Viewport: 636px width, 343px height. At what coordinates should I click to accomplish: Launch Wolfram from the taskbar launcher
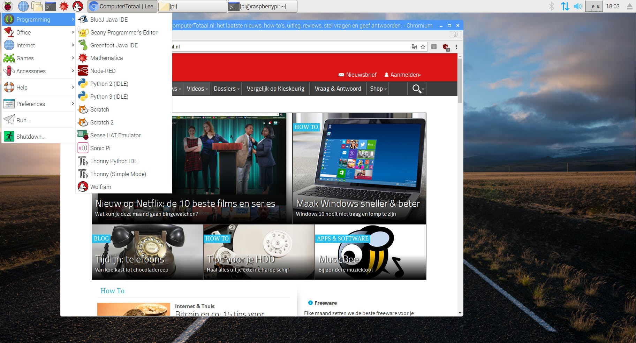point(77,6)
